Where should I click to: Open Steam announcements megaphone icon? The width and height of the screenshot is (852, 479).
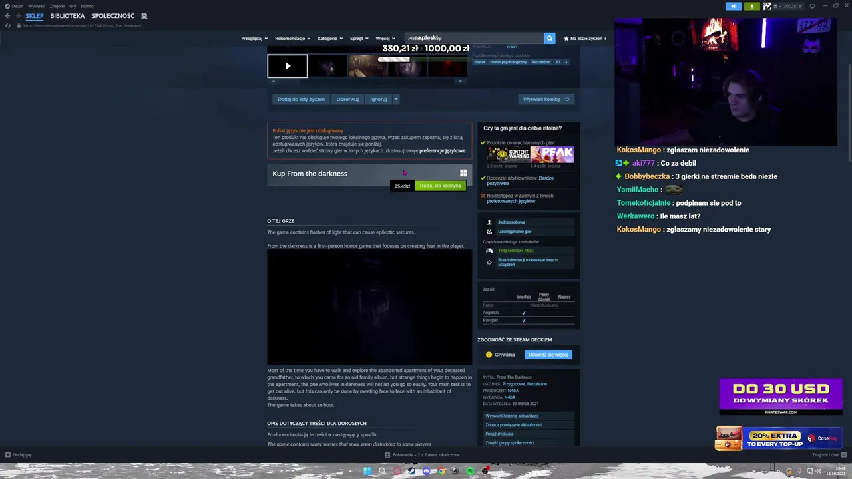pyautogui.click(x=733, y=6)
